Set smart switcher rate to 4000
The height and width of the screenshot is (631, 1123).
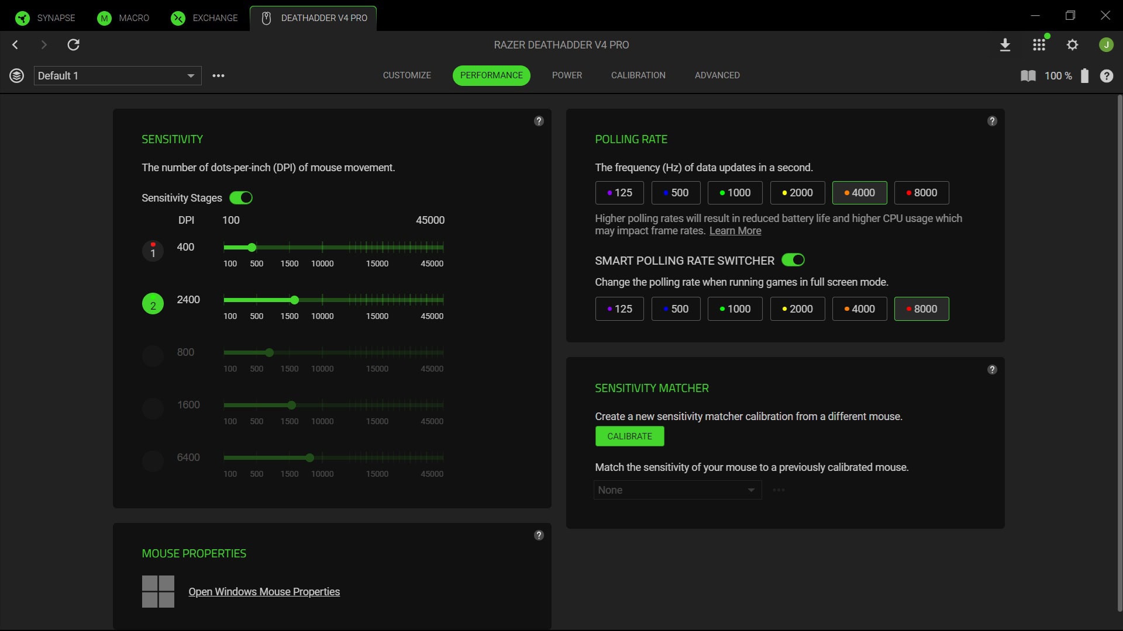coord(859,309)
